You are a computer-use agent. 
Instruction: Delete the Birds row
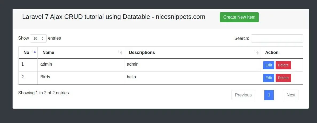pos(283,78)
